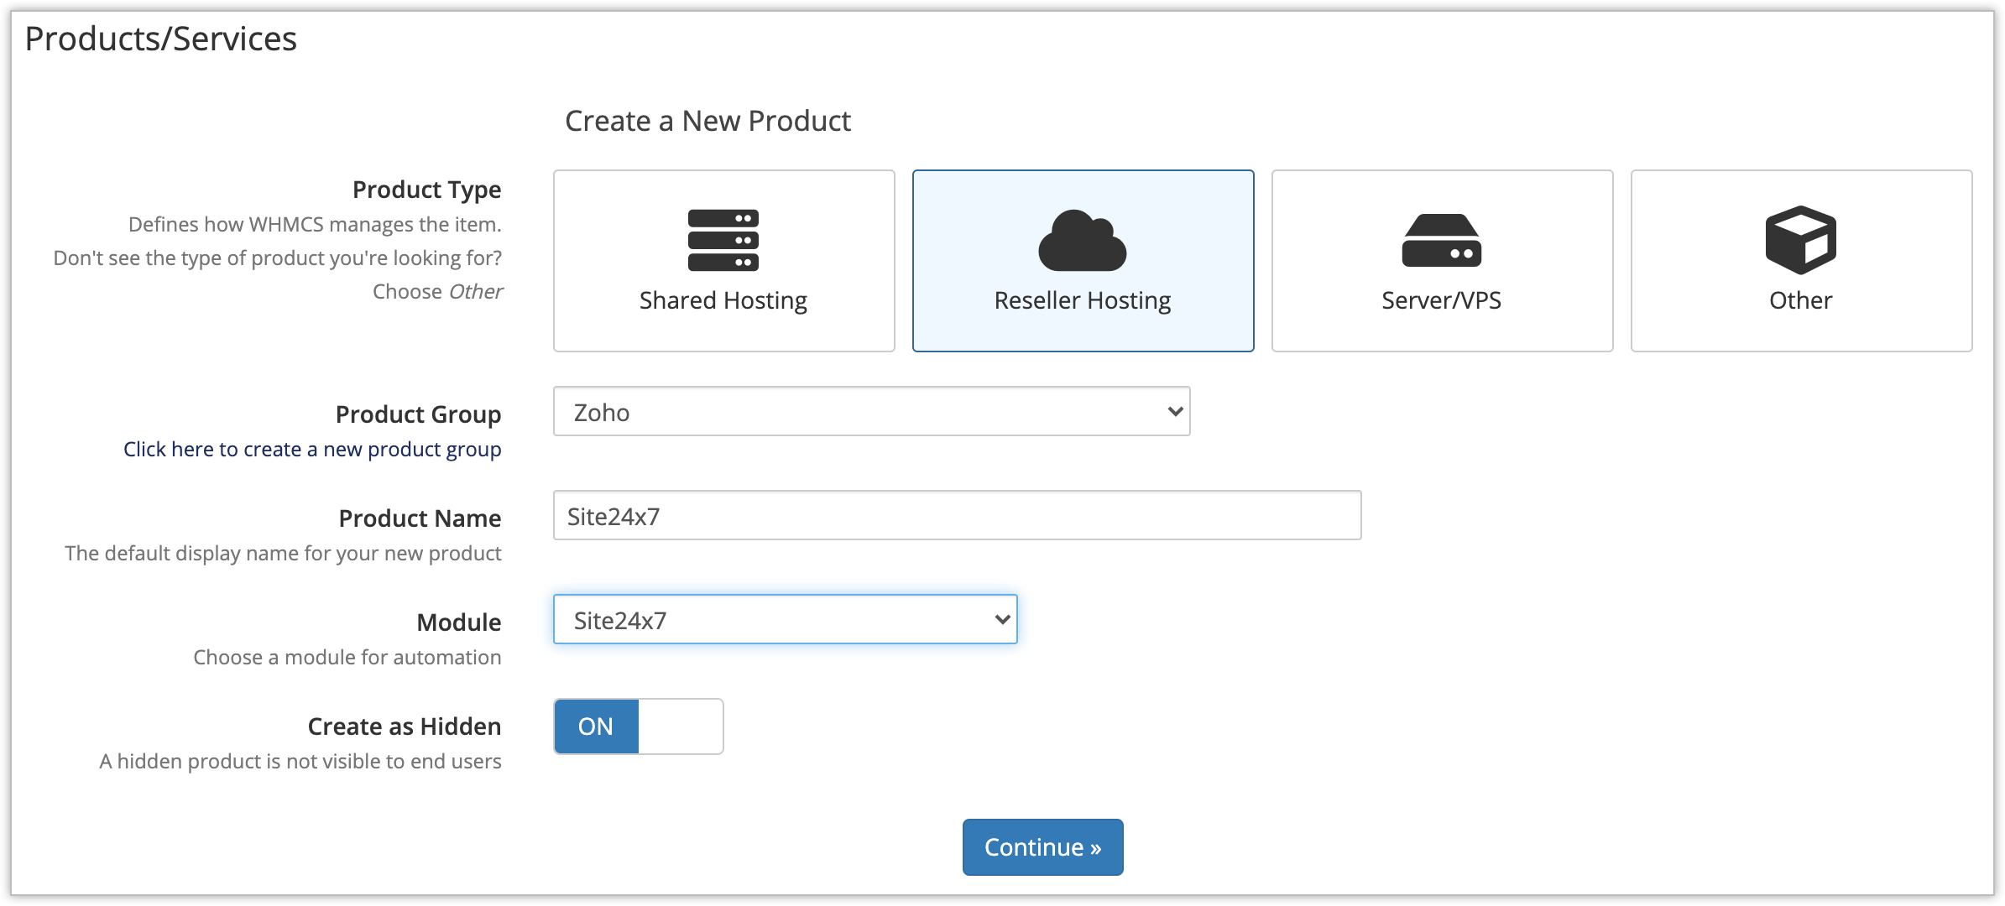The image size is (2005, 906).
Task: Click inside the Product Name field
Action: tap(956, 515)
